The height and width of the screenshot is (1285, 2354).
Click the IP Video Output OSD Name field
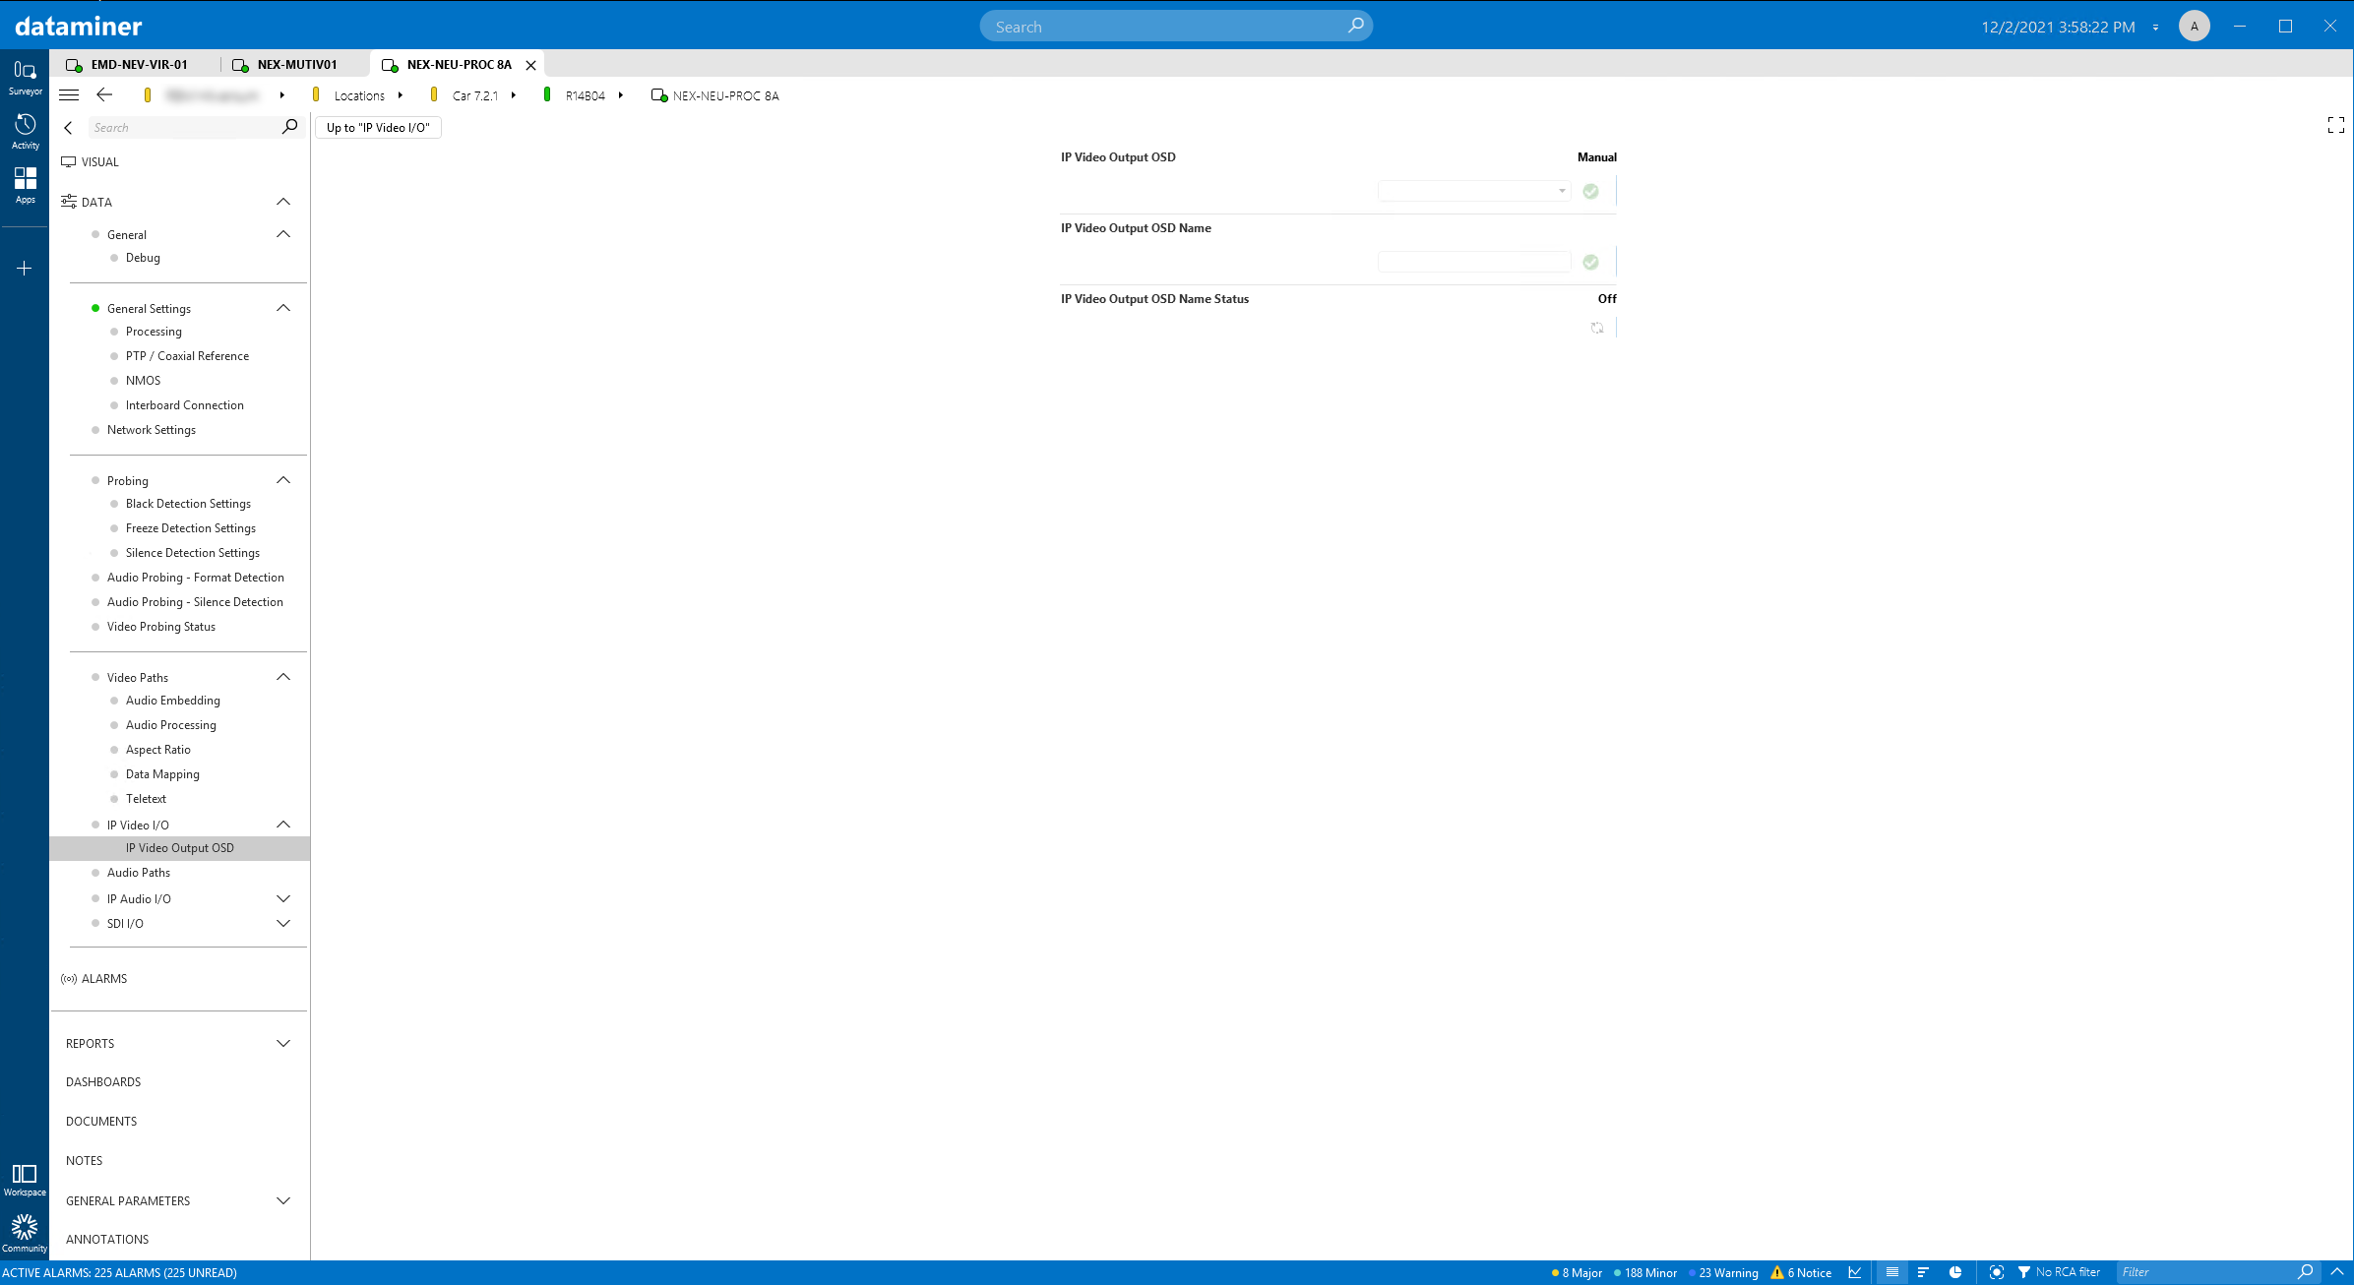[1474, 262]
